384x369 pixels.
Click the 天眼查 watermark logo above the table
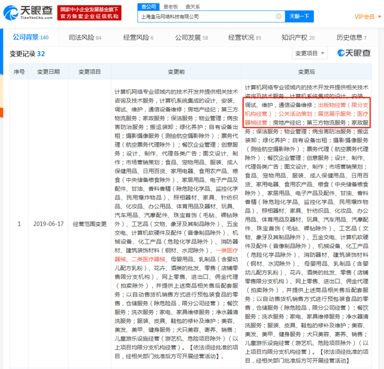click(354, 53)
